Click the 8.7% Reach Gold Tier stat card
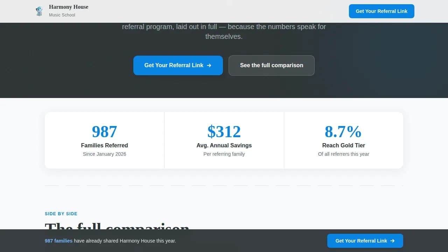The width and height of the screenshot is (448, 252). point(343,140)
